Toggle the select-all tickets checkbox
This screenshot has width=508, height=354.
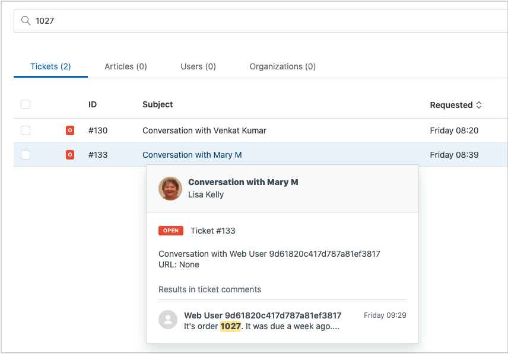(x=26, y=104)
